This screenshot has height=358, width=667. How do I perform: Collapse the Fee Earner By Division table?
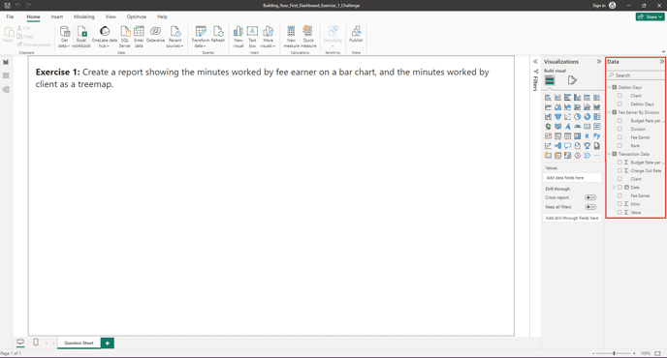tap(609, 112)
